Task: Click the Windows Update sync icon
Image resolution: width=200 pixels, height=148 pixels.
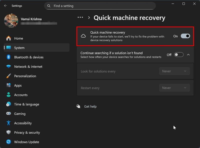Action: click(x=9, y=142)
